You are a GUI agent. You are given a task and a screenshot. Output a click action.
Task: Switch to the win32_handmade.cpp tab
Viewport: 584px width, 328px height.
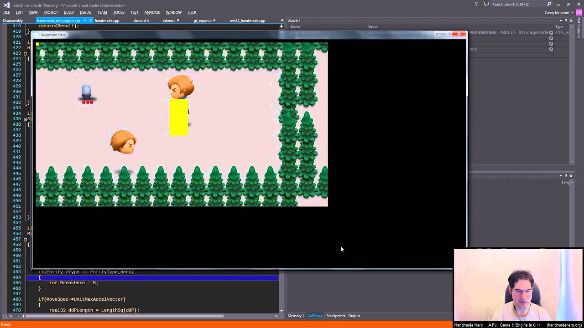[247, 20]
